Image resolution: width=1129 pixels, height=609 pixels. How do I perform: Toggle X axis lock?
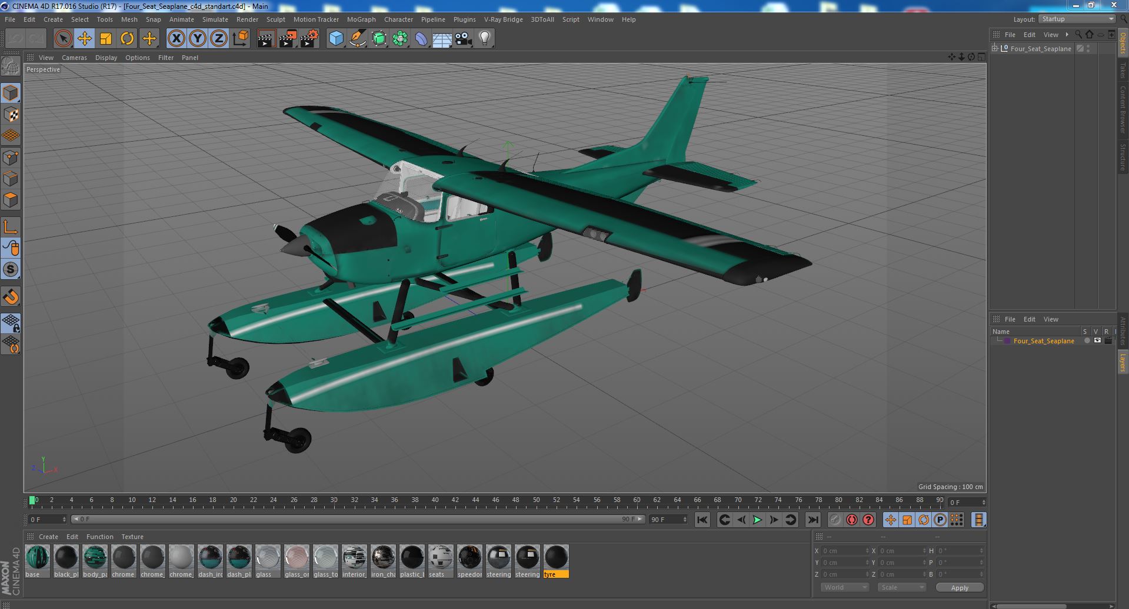coord(176,39)
